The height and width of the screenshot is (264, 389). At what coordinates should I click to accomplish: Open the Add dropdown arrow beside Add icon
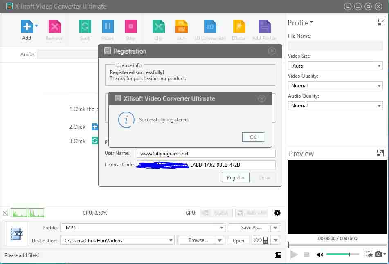click(36, 25)
